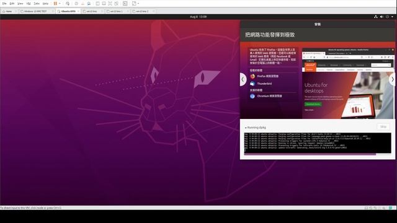The height and width of the screenshot is (223, 397).
Task: Switch to the Home tab
Action: 9,11
